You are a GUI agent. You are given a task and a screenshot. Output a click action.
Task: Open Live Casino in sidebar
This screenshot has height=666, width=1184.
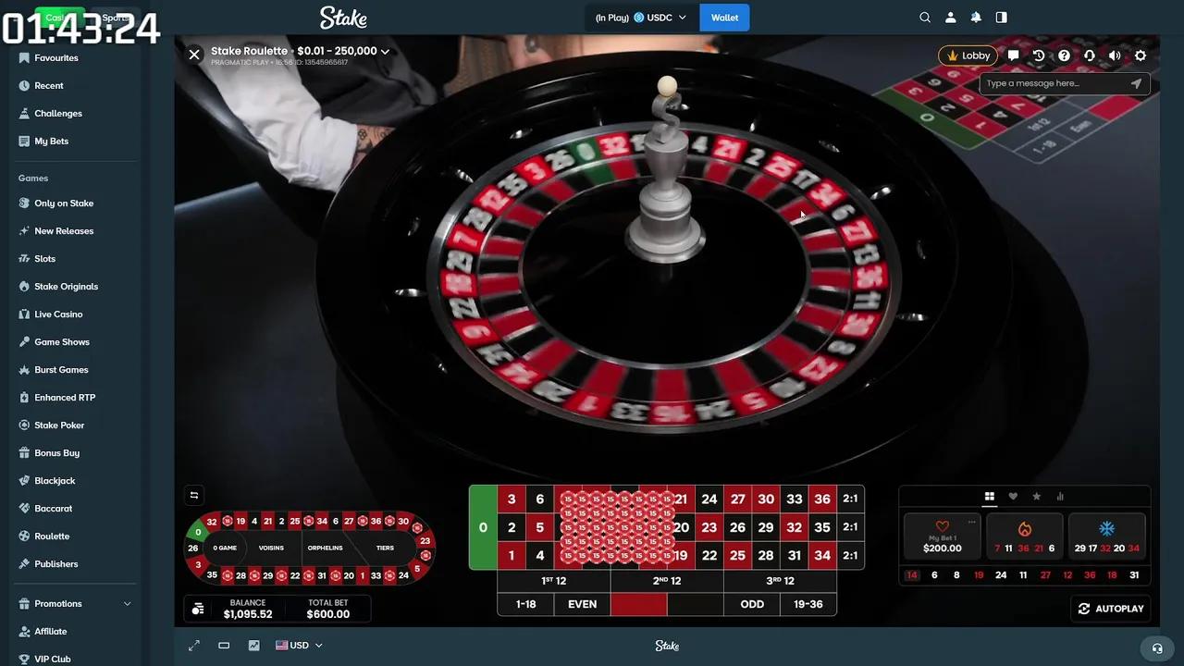click(58, 314)
